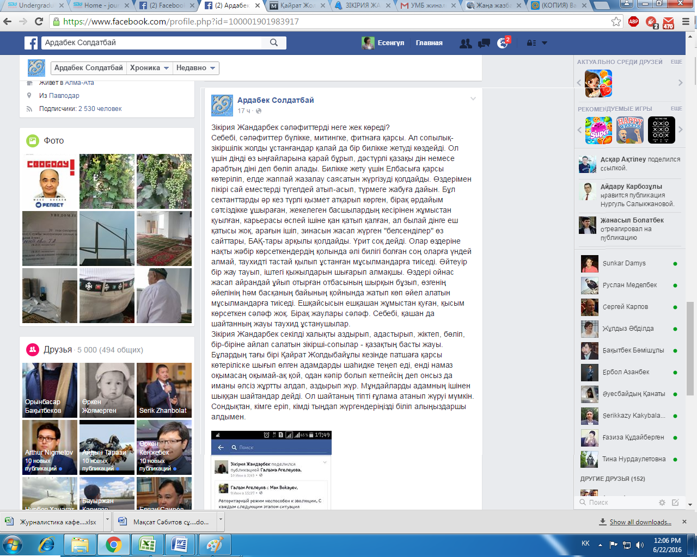Open chat with Руслан Меделбек
697x557 pixels.
[x=629, y=285]
